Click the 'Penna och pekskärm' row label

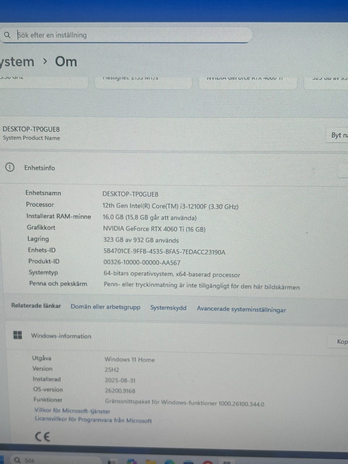pyautogui.click(x=58, y=283)
